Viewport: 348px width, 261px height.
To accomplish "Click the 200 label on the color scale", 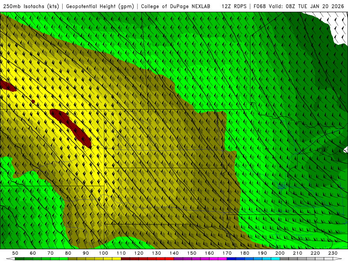I will (x=280, y=253).
